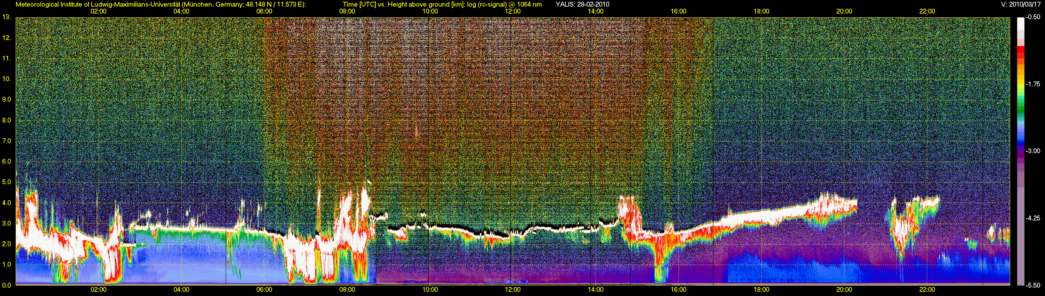Click the -4.25 colorbar value
Screen dimensions: 1045x296
point(1033,218)
